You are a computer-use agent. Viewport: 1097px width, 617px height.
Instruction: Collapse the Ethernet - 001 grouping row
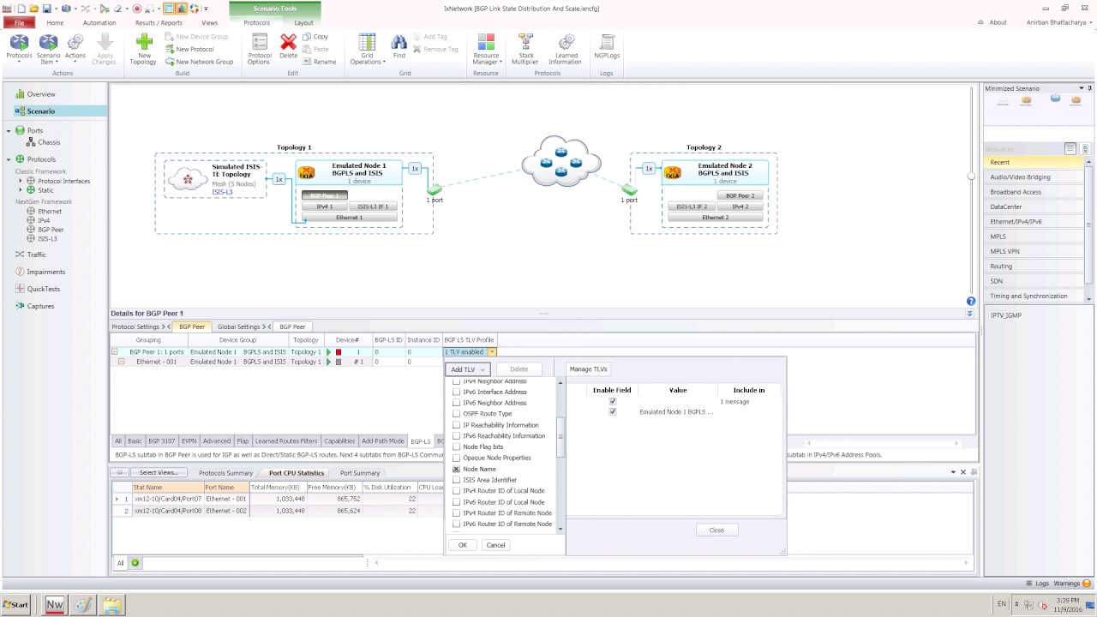121,362
